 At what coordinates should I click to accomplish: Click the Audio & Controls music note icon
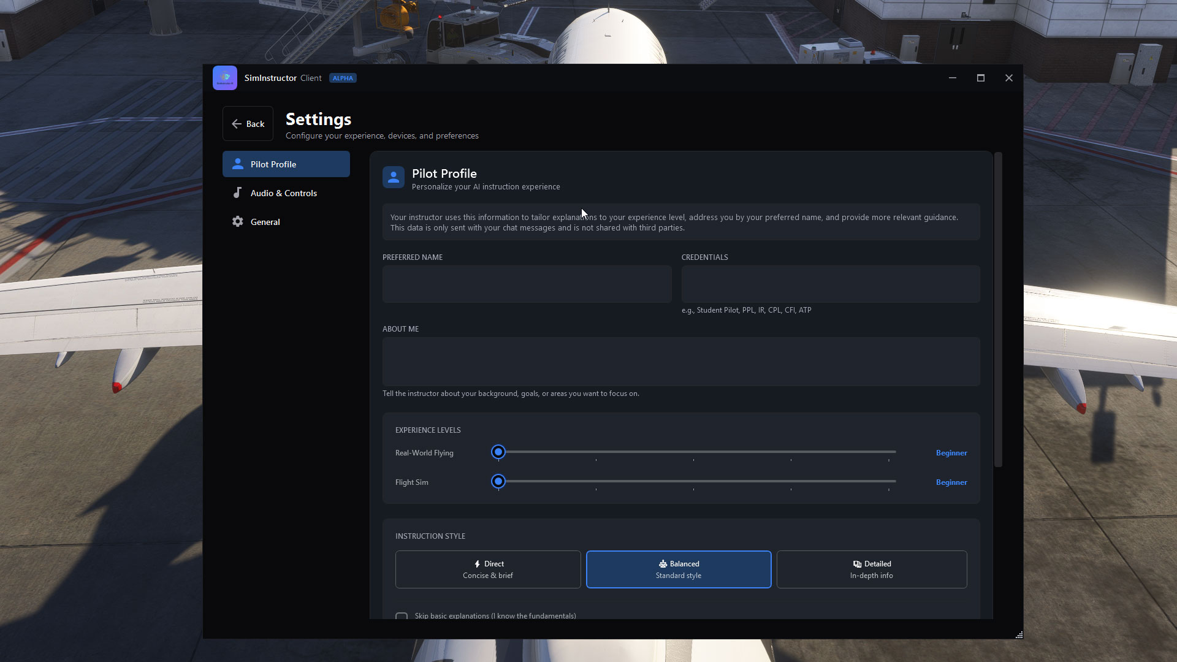238,193
